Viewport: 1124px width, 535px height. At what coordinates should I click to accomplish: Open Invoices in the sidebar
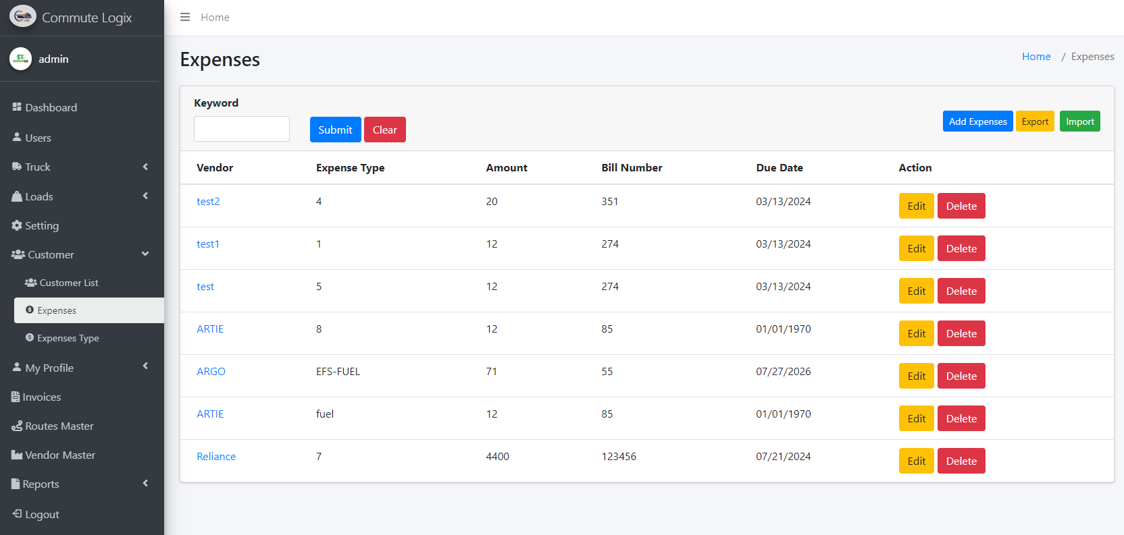pos(41,397)
